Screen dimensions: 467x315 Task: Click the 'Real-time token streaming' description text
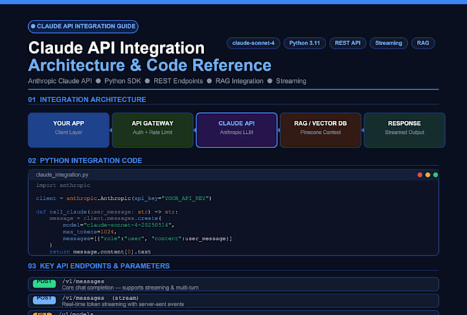[x=123, y=304]
